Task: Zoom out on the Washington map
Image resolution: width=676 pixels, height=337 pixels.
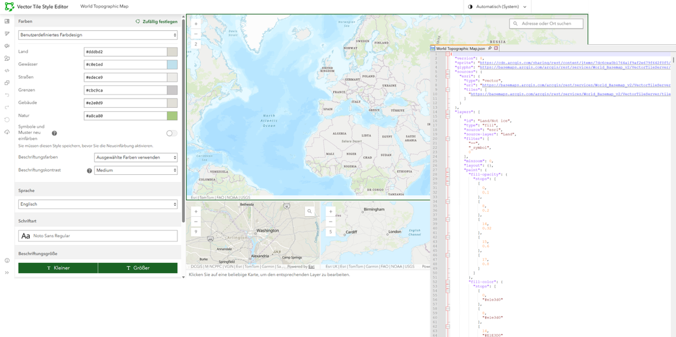Action: click(x=196, y=222)
